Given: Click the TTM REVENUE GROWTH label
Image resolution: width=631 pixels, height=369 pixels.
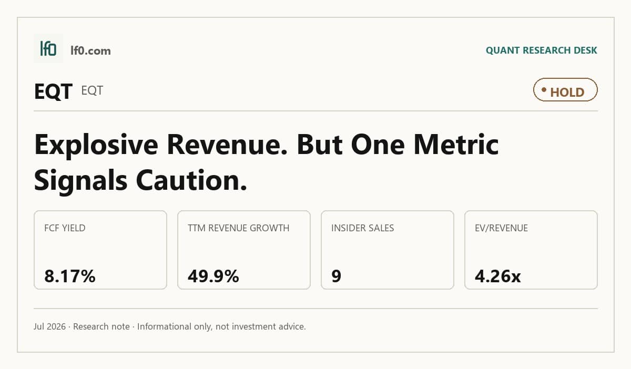Looking at the screenshot, I should [x=239, y=228].
